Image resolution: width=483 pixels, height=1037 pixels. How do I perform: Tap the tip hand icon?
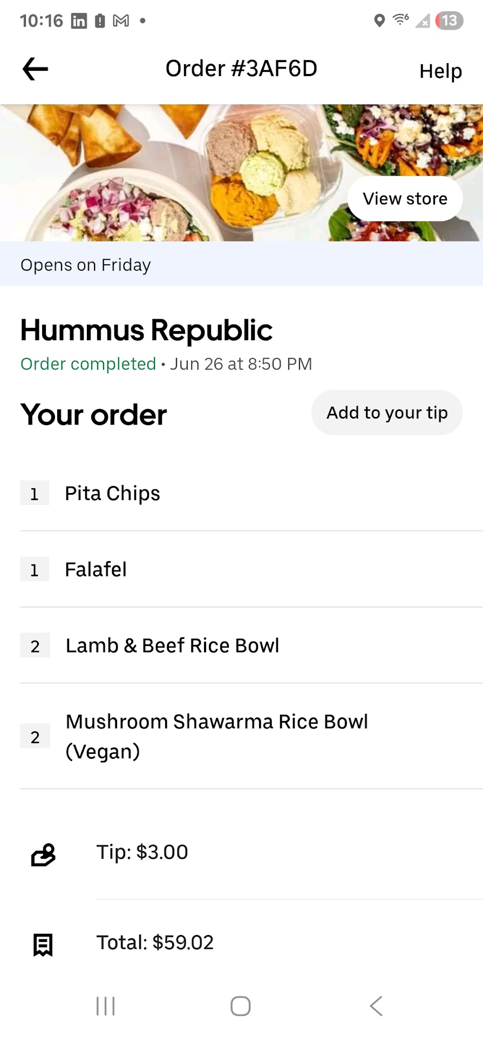(43, 854)
